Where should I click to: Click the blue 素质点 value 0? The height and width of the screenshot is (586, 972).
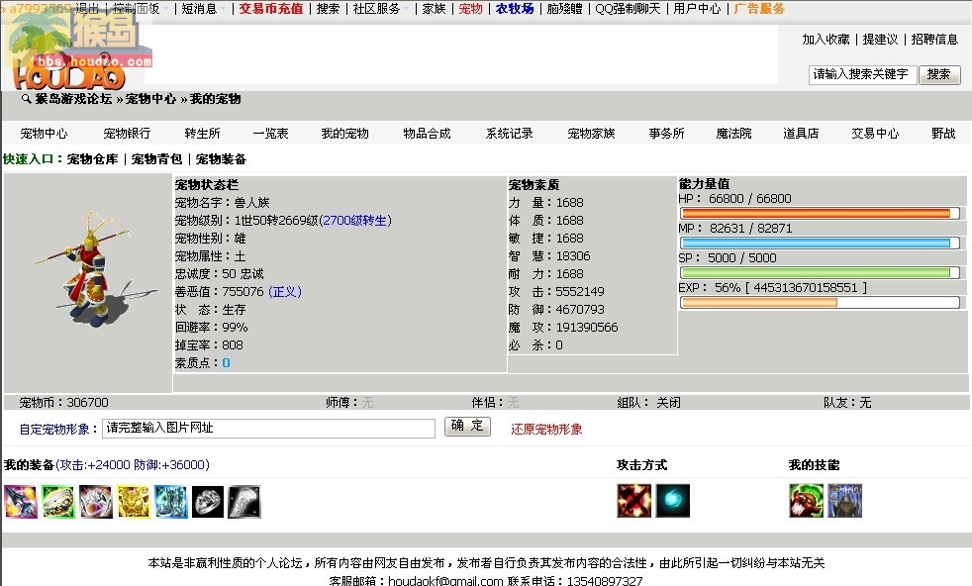(226, 362)
